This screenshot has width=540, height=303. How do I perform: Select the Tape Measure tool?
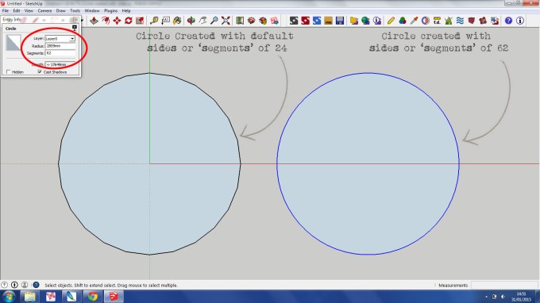pyautogui.click(x=154, y=21)
